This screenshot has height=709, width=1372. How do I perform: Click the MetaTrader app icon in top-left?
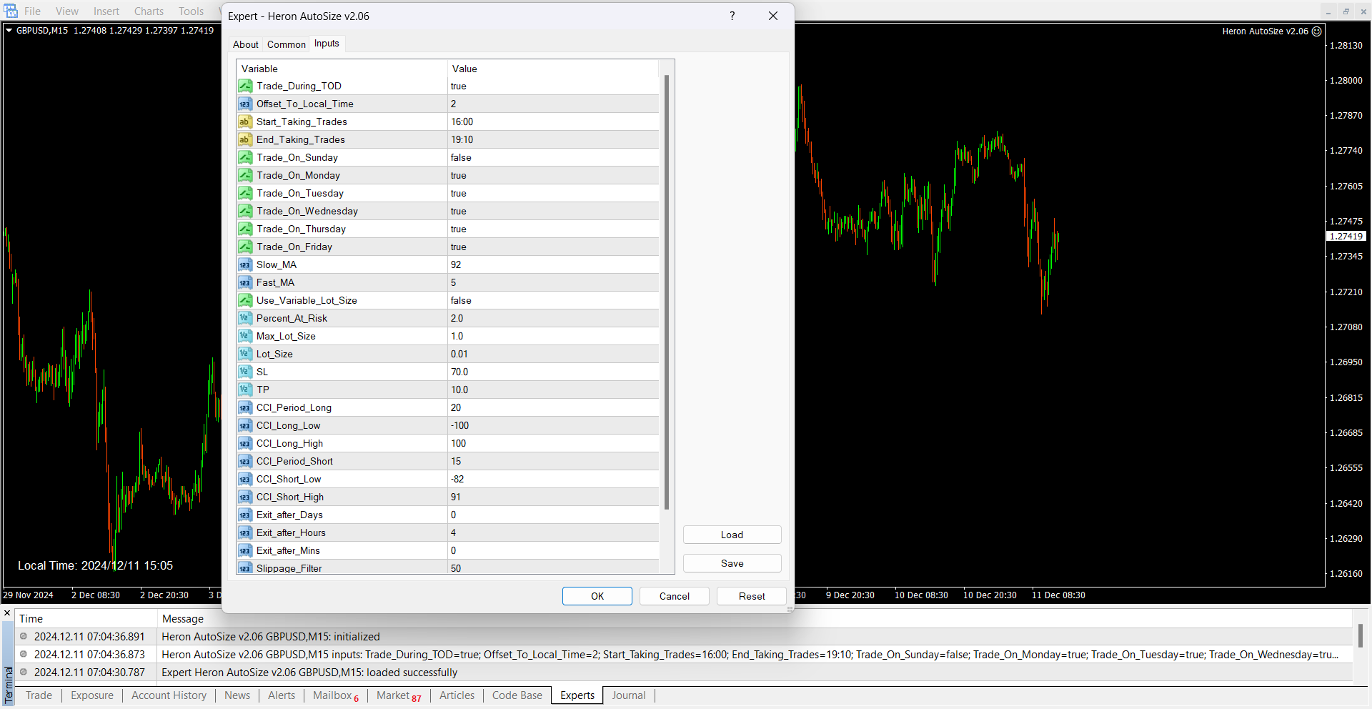point(11,11)
